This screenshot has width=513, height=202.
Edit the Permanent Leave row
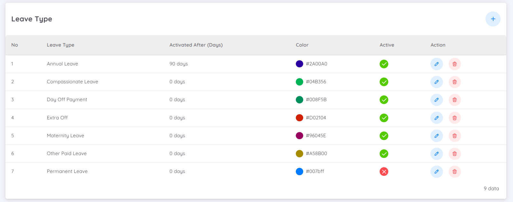[x=437, y=172]
